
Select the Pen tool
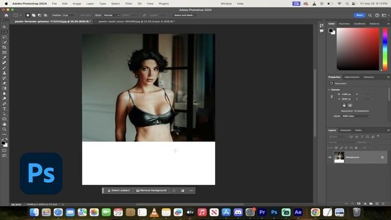point(4,104)
